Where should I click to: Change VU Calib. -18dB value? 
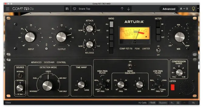click(x=152, y=103)
